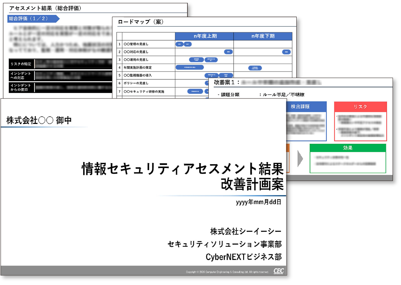Click the アセスメント結果(総合評価) slide title
Viewport: 401px width, 285px height.
[46, 8]
